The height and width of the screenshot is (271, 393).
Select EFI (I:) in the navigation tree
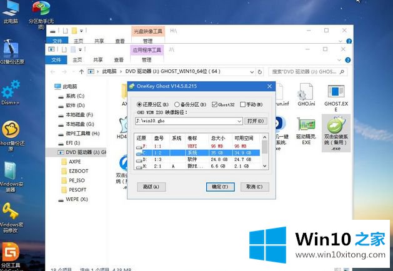(x=69, y=143)
